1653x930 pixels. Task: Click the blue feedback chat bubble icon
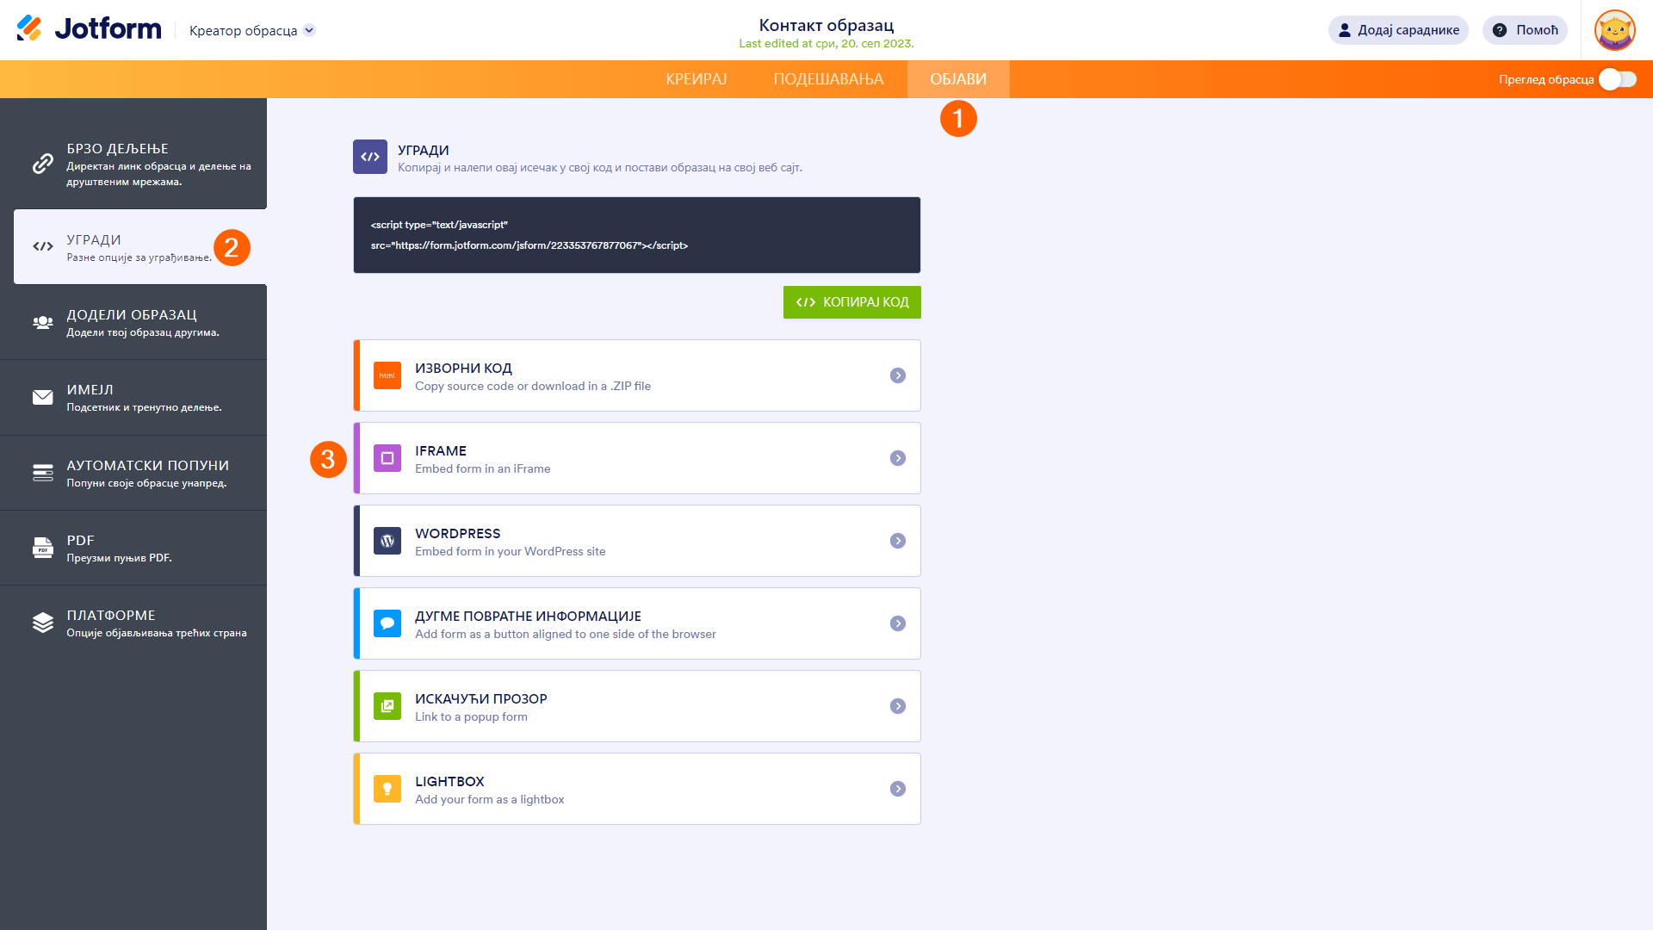tap(387, 623)
